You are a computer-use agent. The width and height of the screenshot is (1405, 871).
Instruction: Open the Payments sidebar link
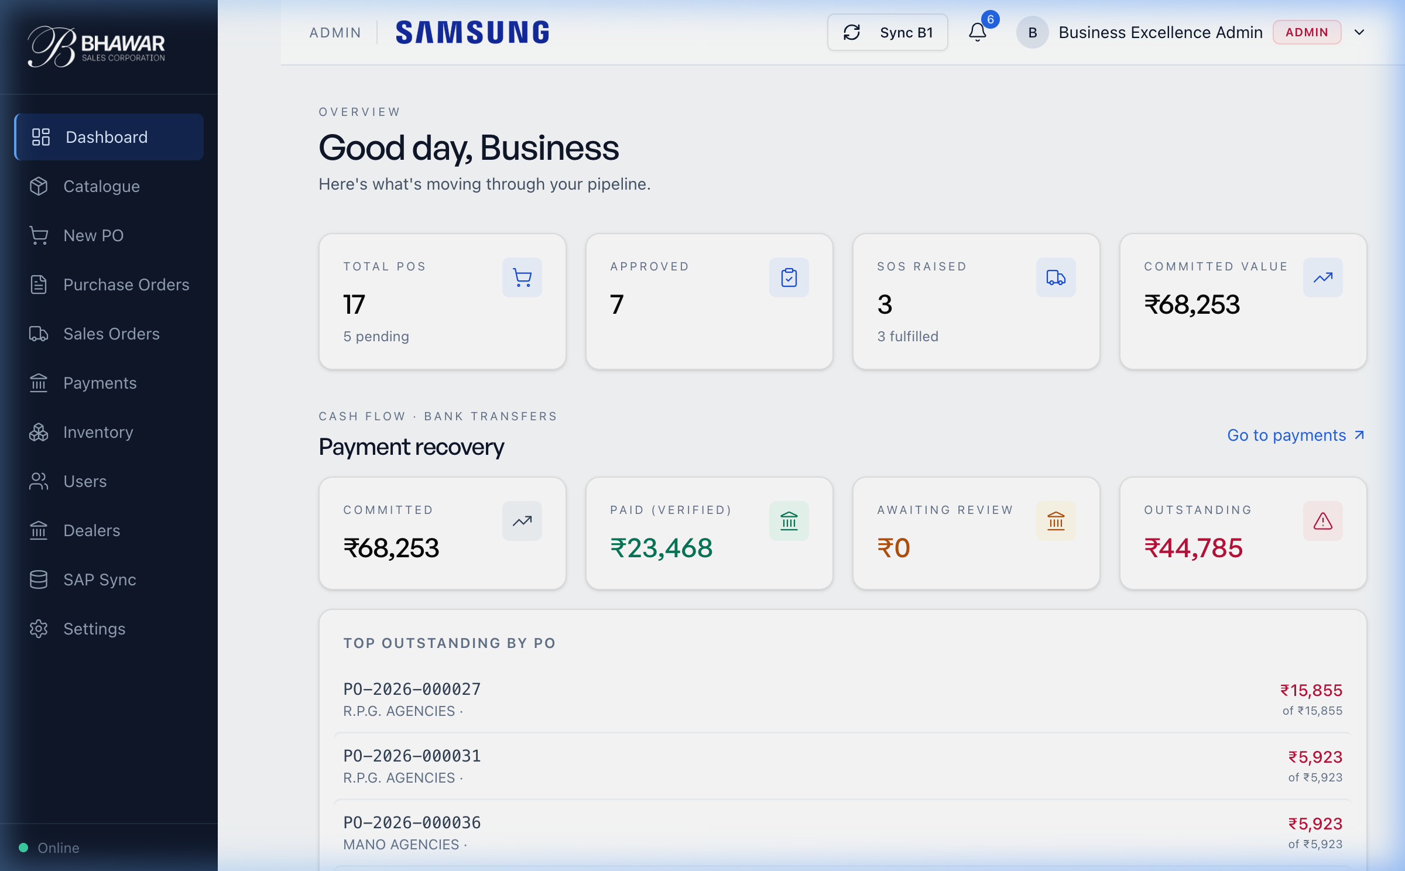pyautogui.click(x=109, y=383)
